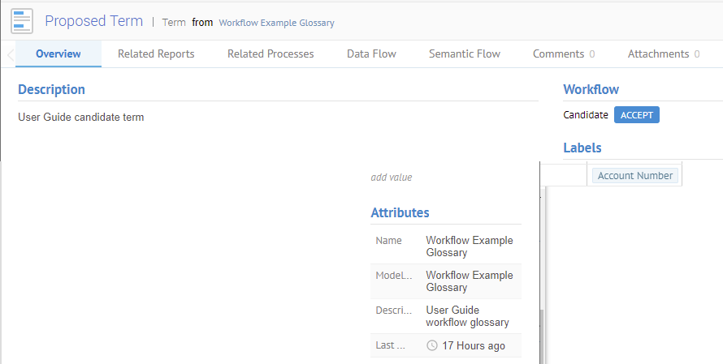This screenshot has height=364, width=723.
Task: Click the empty Labels input box
Action: click(x=565, y=176)
